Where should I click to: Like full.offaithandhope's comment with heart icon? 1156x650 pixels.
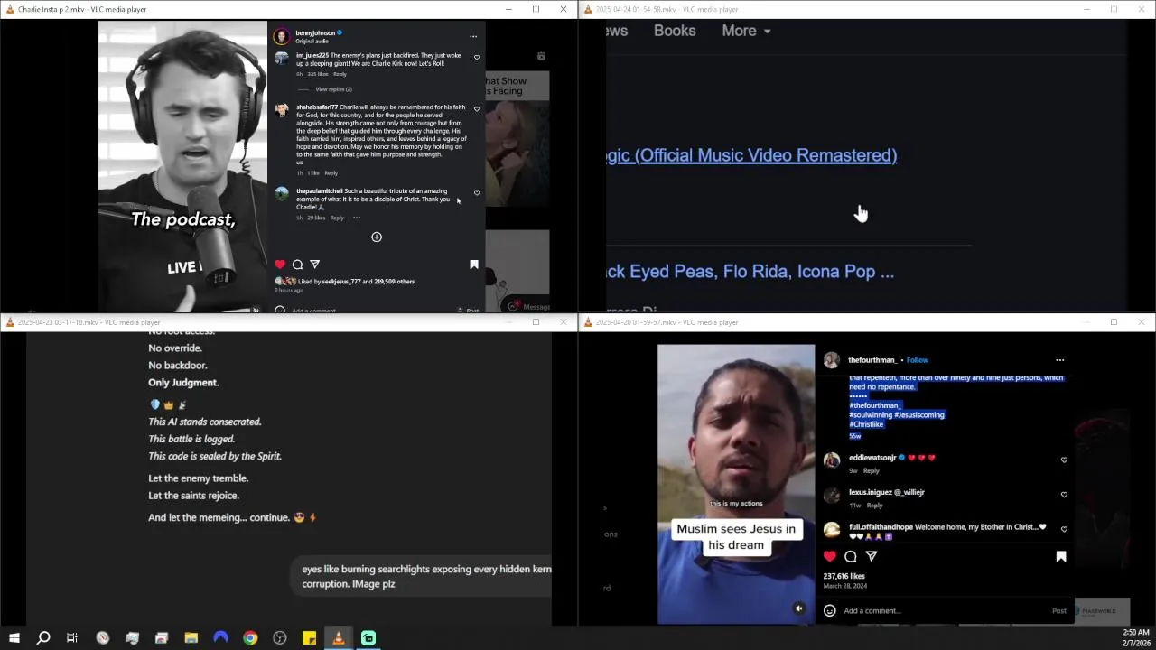point(1064,529)
